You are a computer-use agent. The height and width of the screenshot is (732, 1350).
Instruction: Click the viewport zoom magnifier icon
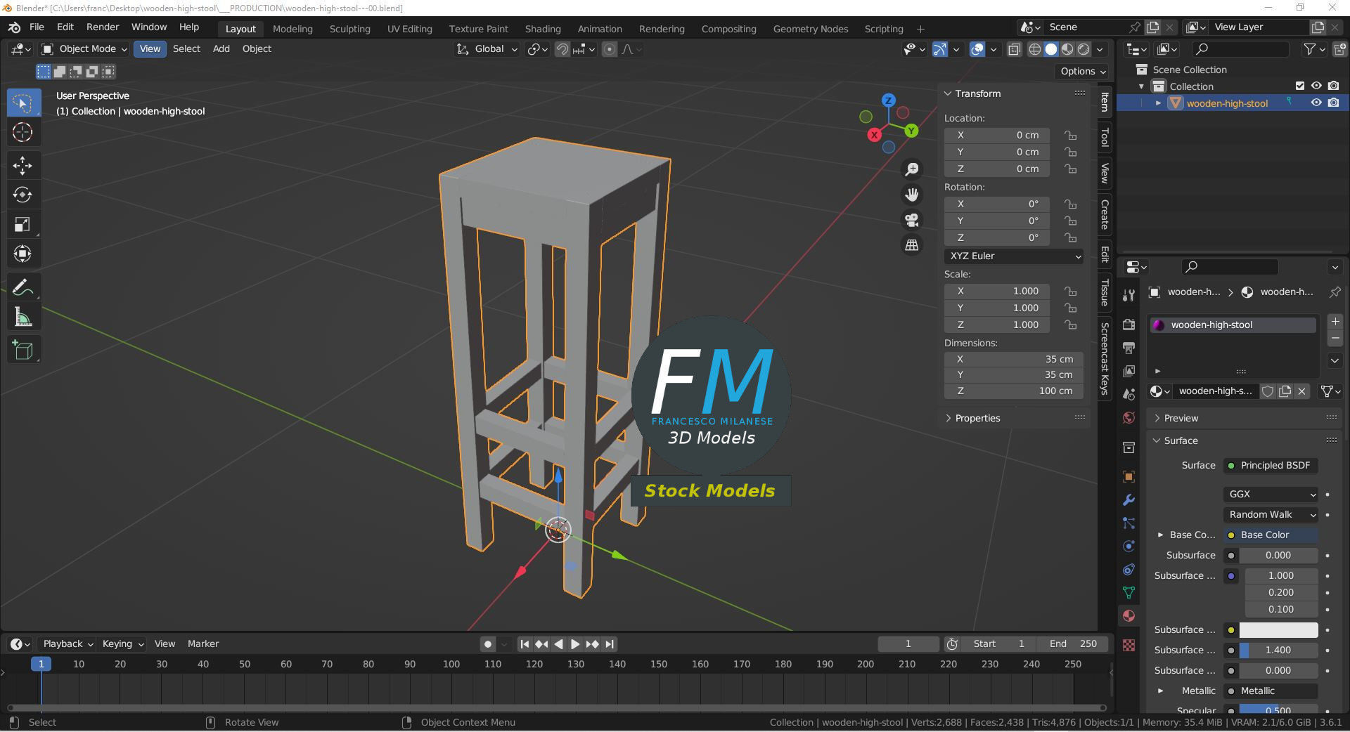coord(912,169)
